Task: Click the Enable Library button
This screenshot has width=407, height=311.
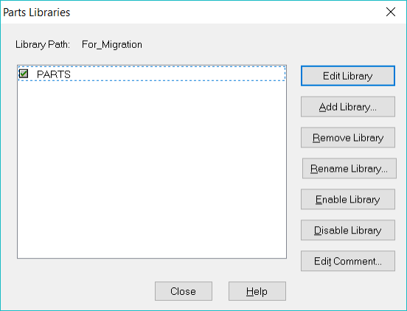Action: [348, 199]
